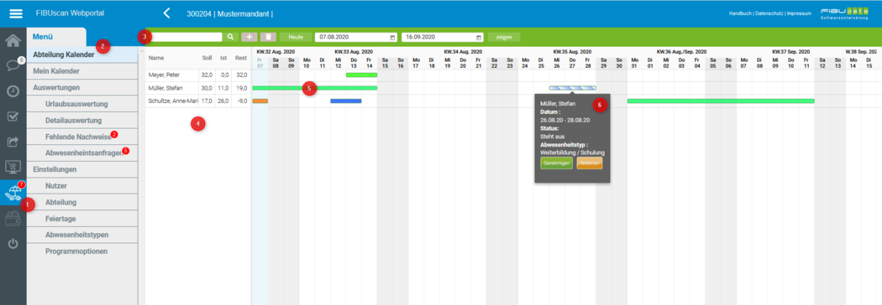Open the end date calendar picker
This screenshot has height=305, width=882.
click(x=479, y=37)
